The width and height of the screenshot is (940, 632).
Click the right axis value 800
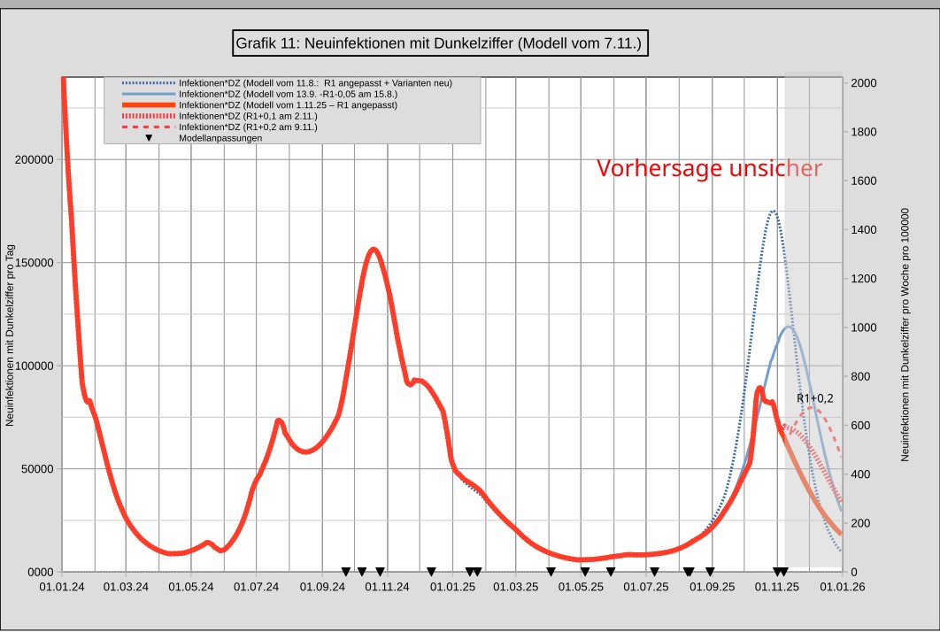tap(861, 376)
